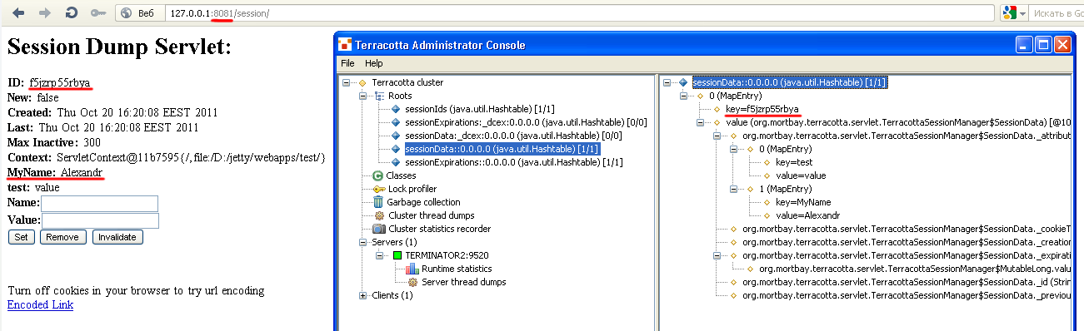Click the Garbage collection trash icon
Viewport: 1084px width, 331px height.
(379, 202)
